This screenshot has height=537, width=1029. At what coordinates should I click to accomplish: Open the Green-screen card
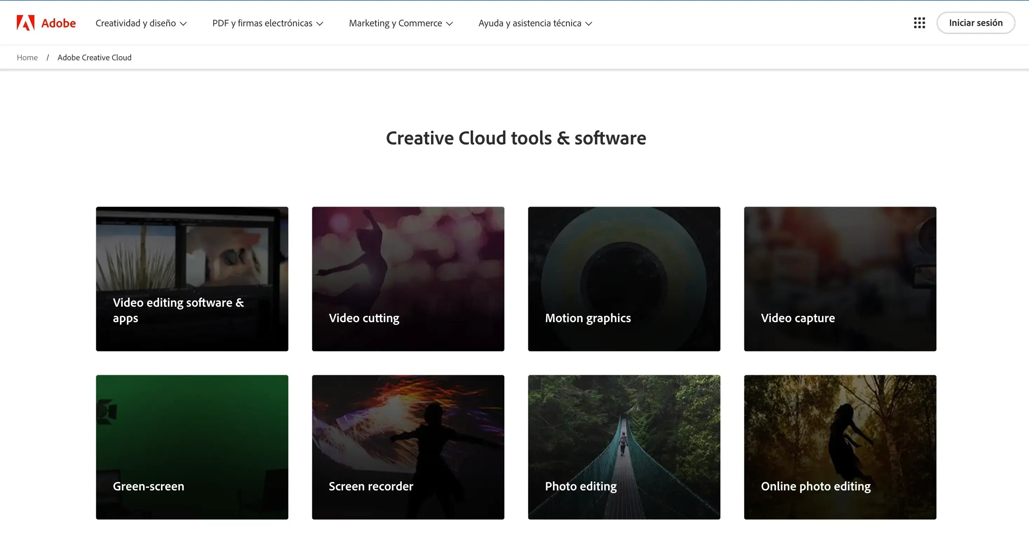pyautogui.click(x=192, y=447)
